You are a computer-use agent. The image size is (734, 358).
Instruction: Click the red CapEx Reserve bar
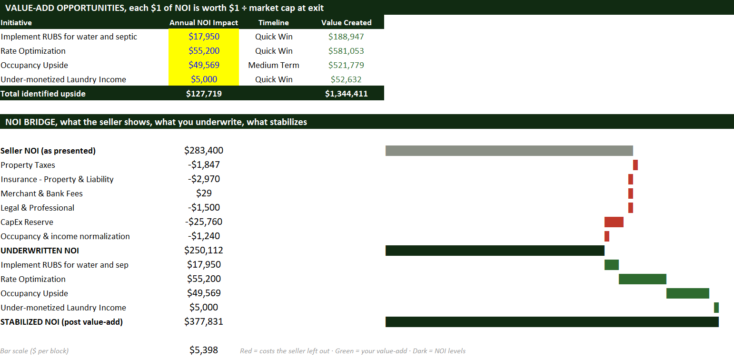coord(614,222)
